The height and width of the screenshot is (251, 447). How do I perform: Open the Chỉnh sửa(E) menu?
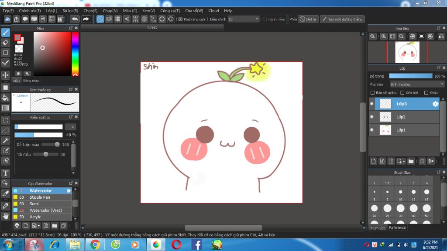pos(30,11)
